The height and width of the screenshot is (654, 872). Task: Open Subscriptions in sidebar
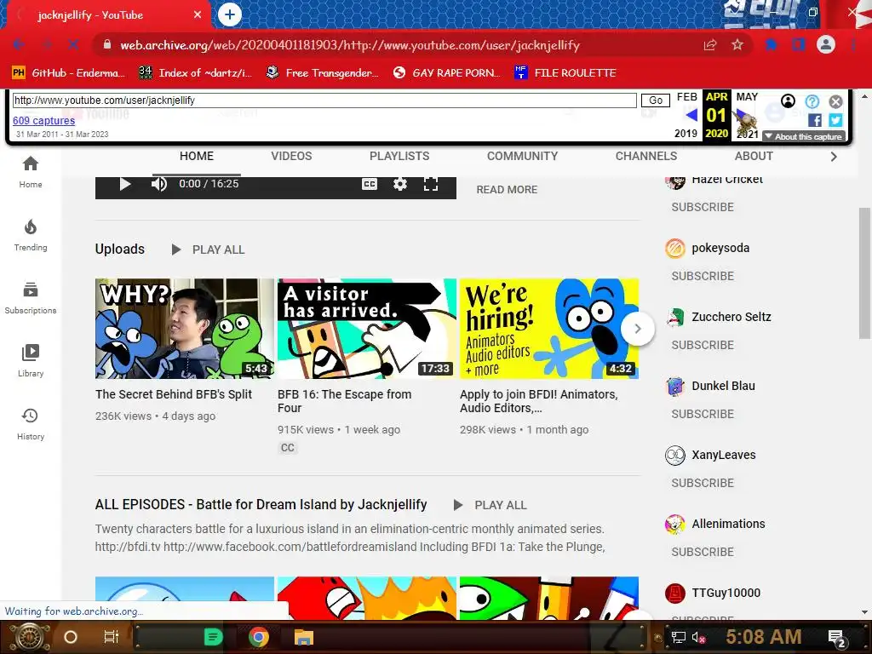[x=31, y=298]
